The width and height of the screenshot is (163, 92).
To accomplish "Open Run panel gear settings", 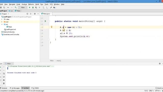I will 160,64.
